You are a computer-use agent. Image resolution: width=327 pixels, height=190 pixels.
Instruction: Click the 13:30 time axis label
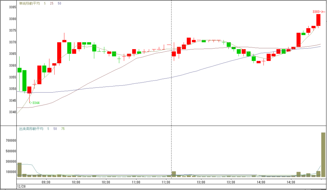click(231, 182)
